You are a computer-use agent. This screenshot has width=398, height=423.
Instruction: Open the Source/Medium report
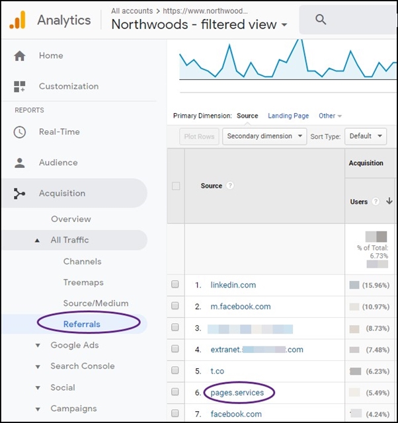[x=96, y=303]
